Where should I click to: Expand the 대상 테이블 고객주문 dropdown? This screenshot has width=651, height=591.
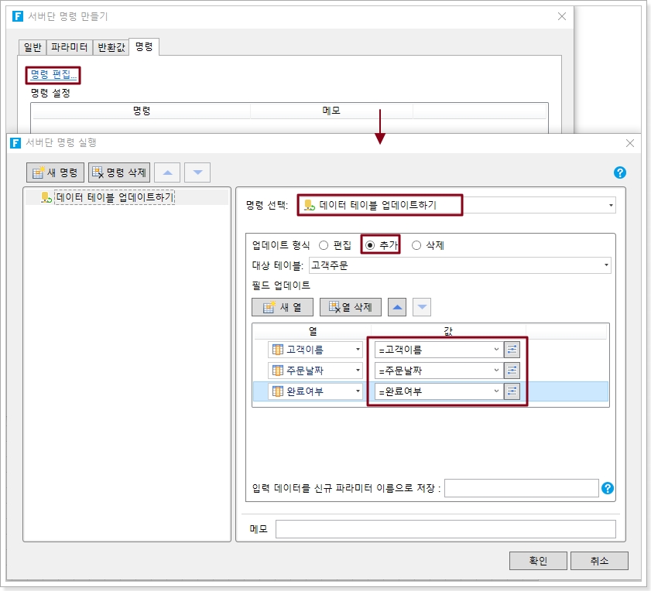[605, 266]
